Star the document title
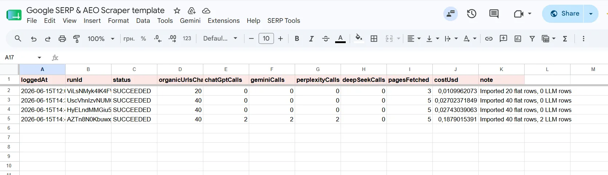 (x=177, y=11)
